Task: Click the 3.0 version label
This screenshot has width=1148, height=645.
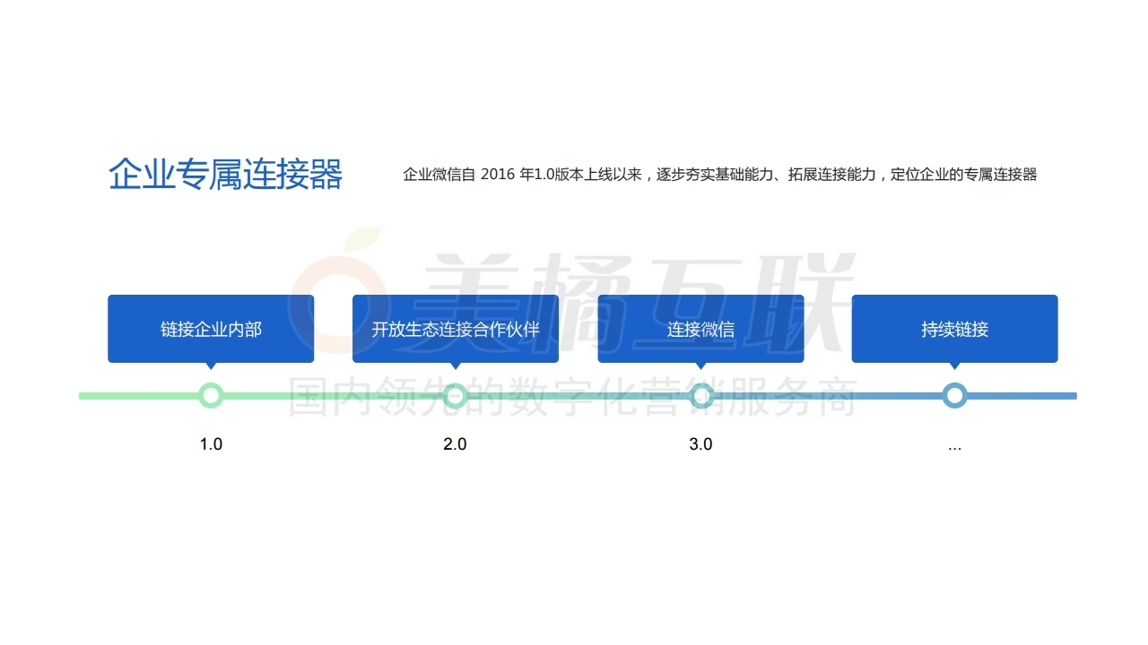Action: tap(700, 444)
